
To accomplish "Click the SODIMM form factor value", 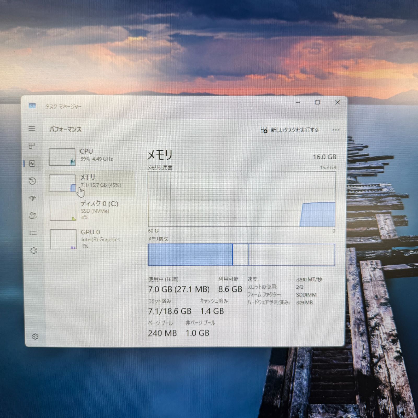I will pyautogui.click(x=306, y=295).
